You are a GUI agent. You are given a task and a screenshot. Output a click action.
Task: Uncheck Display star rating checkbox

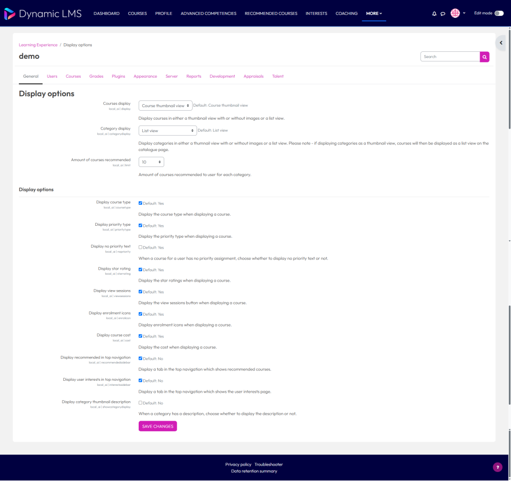tap(140, 270)
